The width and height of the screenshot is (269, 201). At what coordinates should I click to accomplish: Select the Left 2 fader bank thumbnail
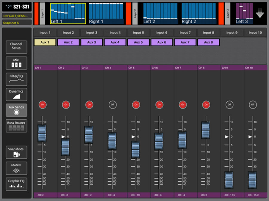coord(161,13)
